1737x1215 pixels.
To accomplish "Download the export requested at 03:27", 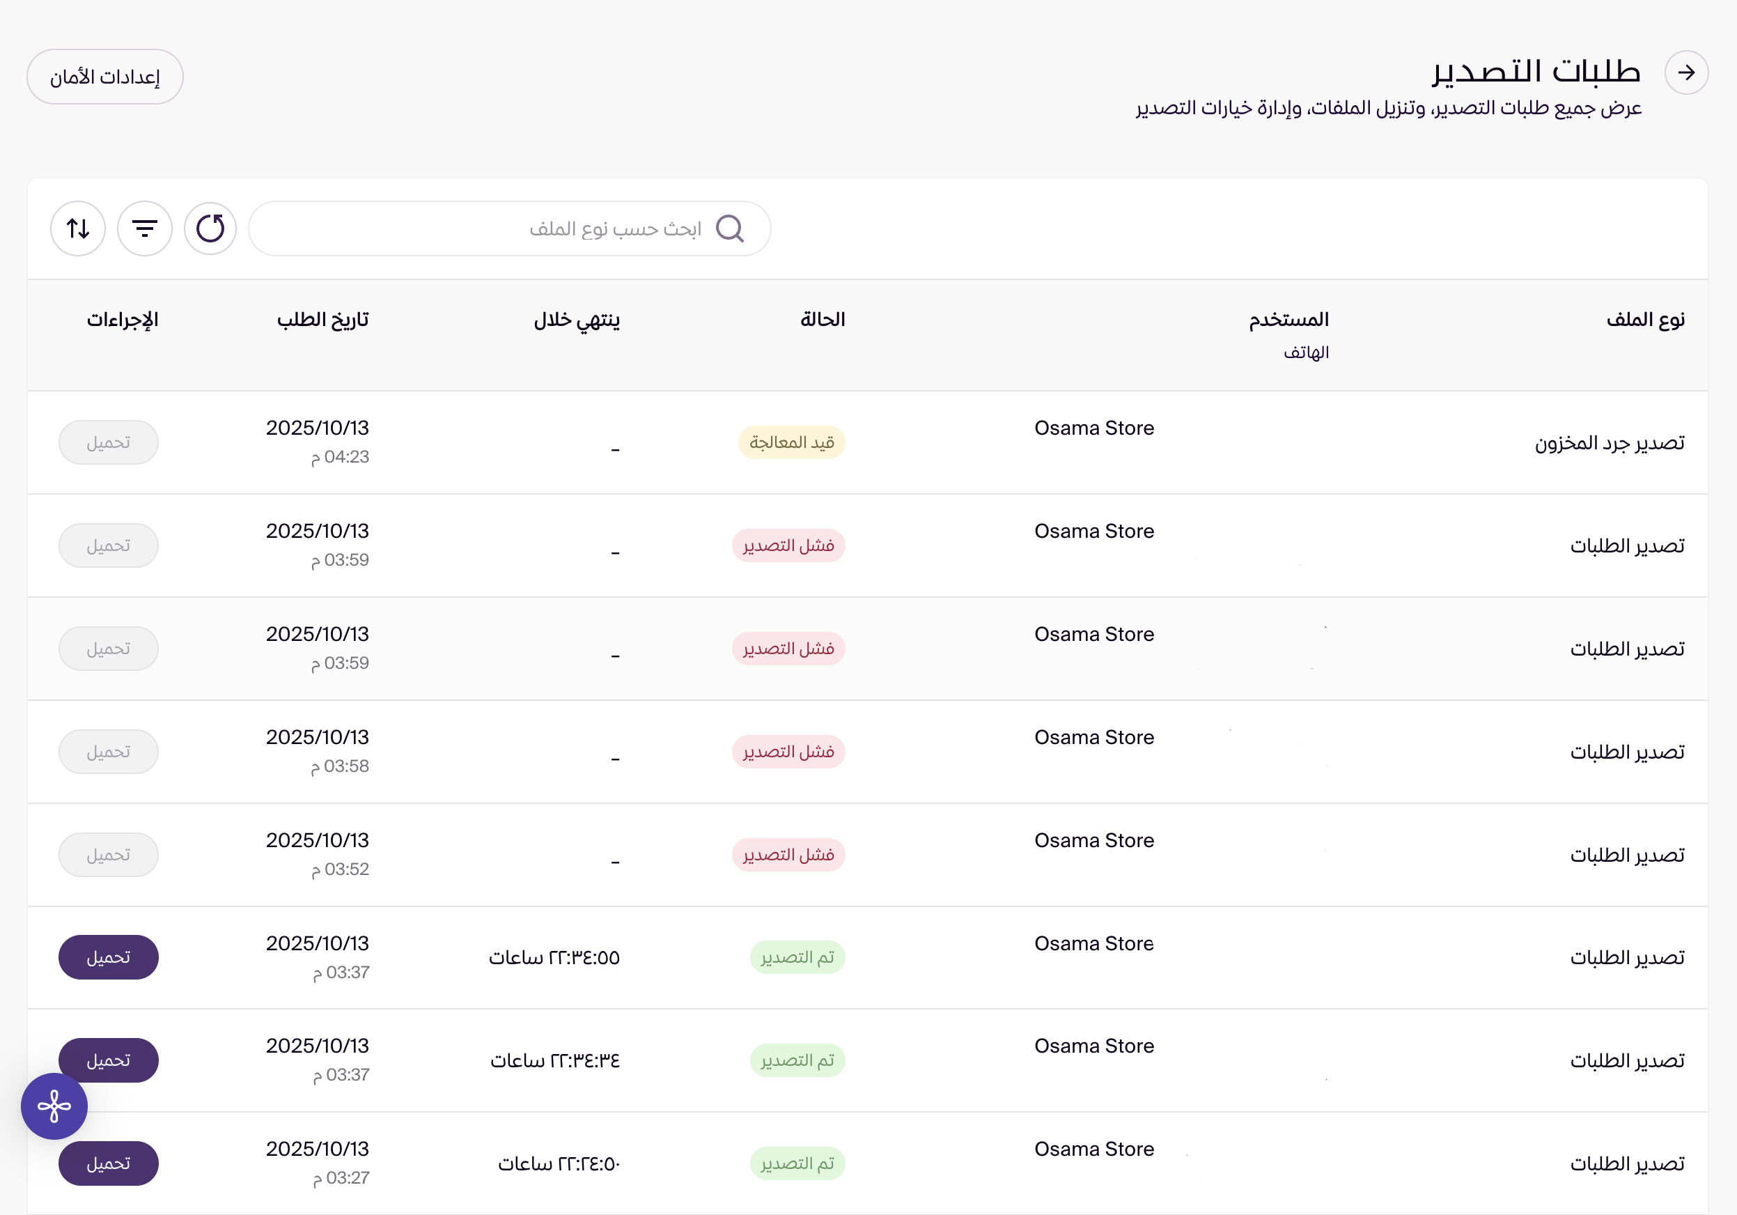I will 108,1163.
